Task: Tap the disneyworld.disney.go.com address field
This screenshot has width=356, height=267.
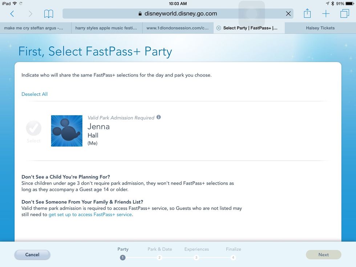Action: pos(178,14)
